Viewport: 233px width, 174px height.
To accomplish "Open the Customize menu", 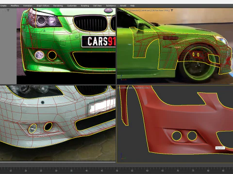I will 72,6.
